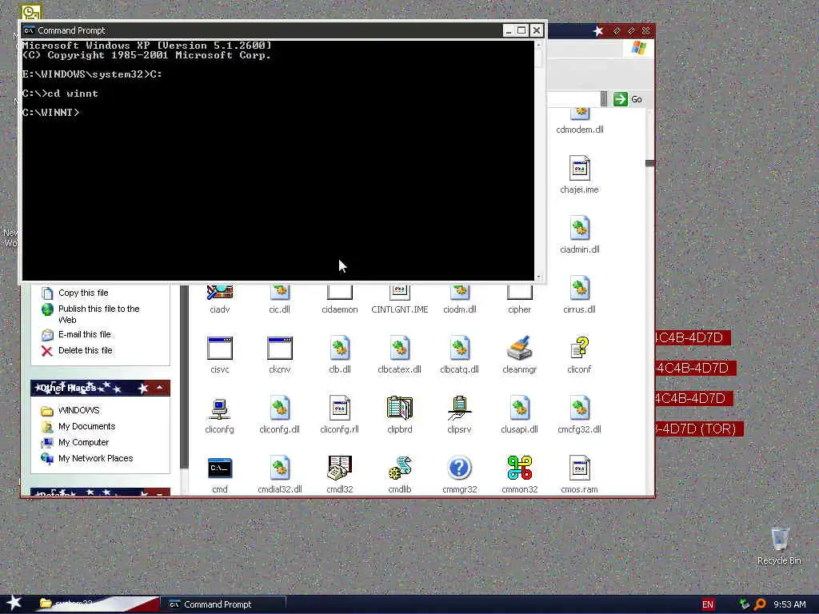Select cirrus.dll file icon

click(x=579, y=288)
